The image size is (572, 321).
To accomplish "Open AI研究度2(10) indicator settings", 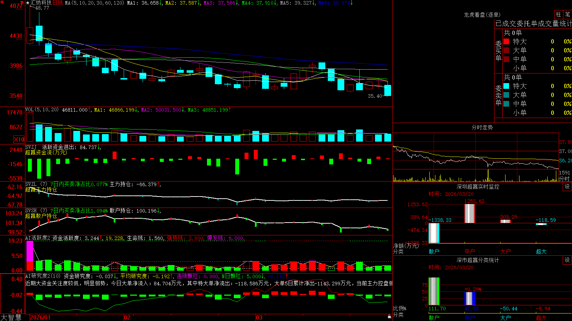I will pyautogui.click(x=43, y=276).
